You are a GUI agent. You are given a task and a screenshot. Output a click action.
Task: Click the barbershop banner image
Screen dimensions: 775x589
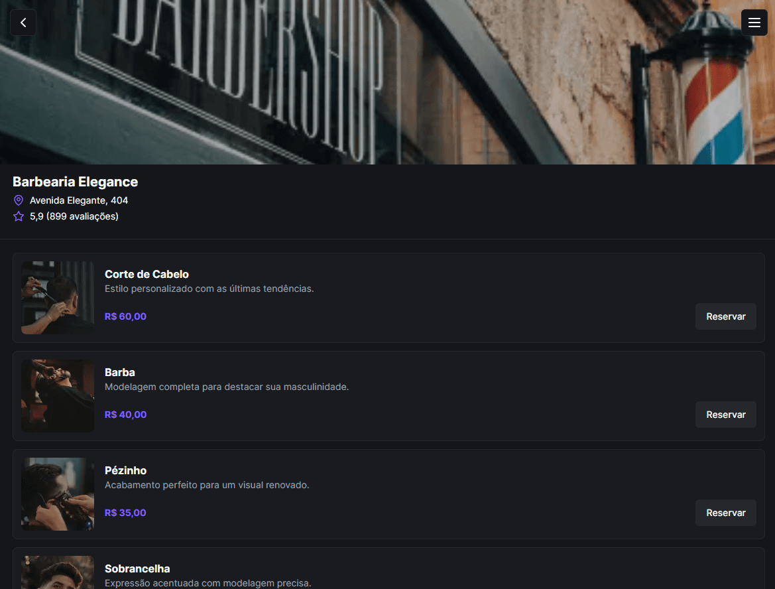tap(387, 82)
